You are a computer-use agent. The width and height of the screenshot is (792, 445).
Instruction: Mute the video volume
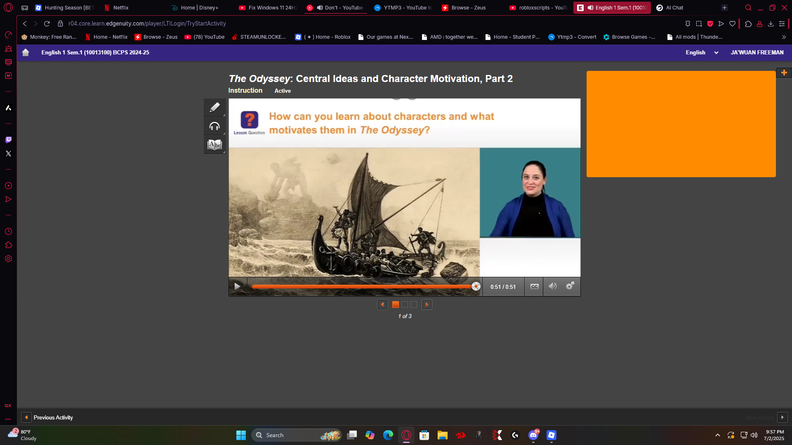553,286
